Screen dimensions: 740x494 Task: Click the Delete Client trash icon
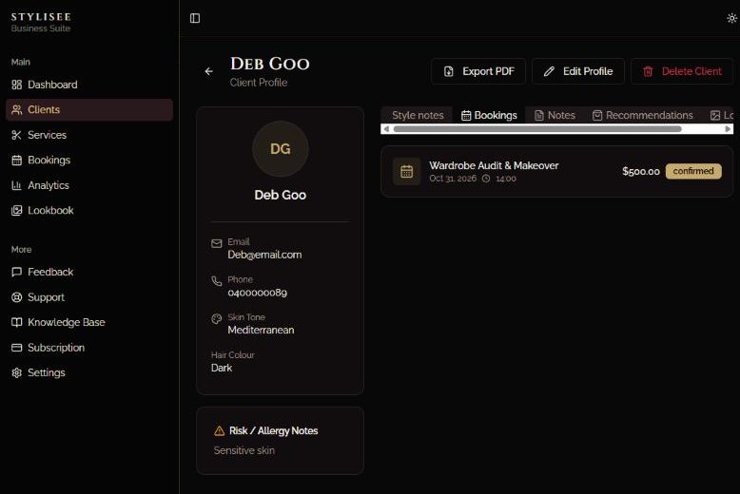click(648, 71)
